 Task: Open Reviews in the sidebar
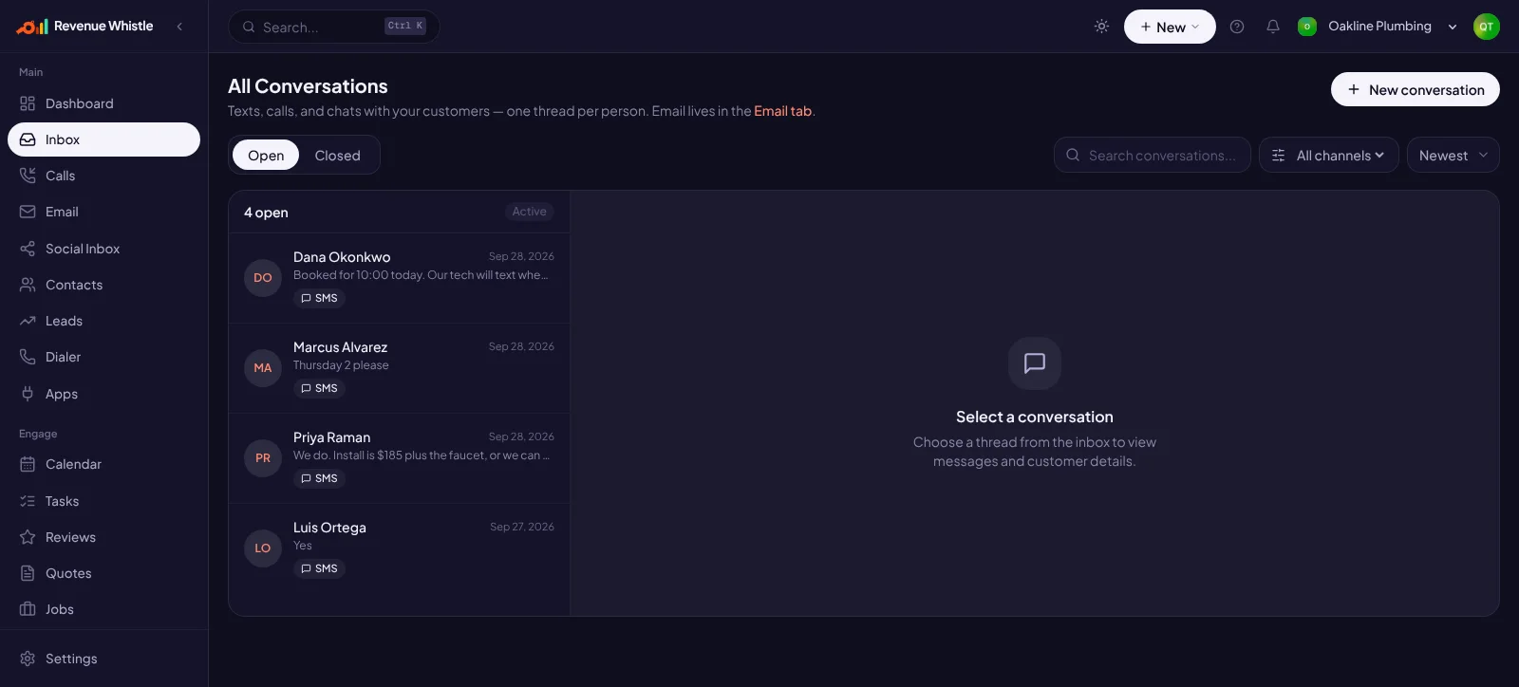point(103,537)
